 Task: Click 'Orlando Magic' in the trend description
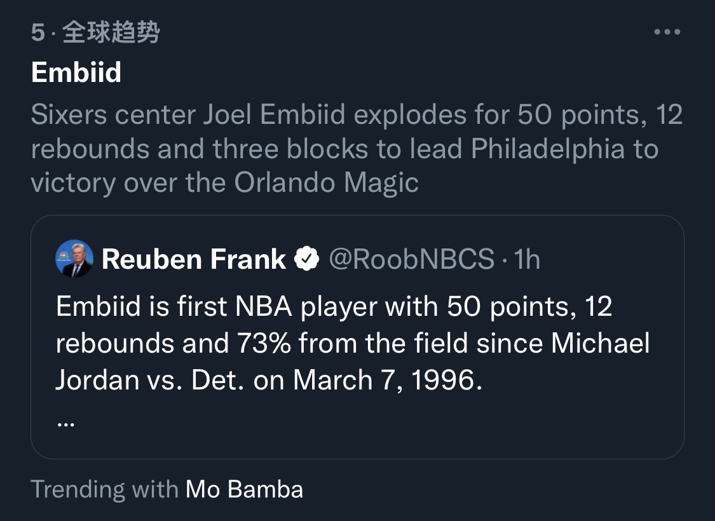click(x=326, y=183)
